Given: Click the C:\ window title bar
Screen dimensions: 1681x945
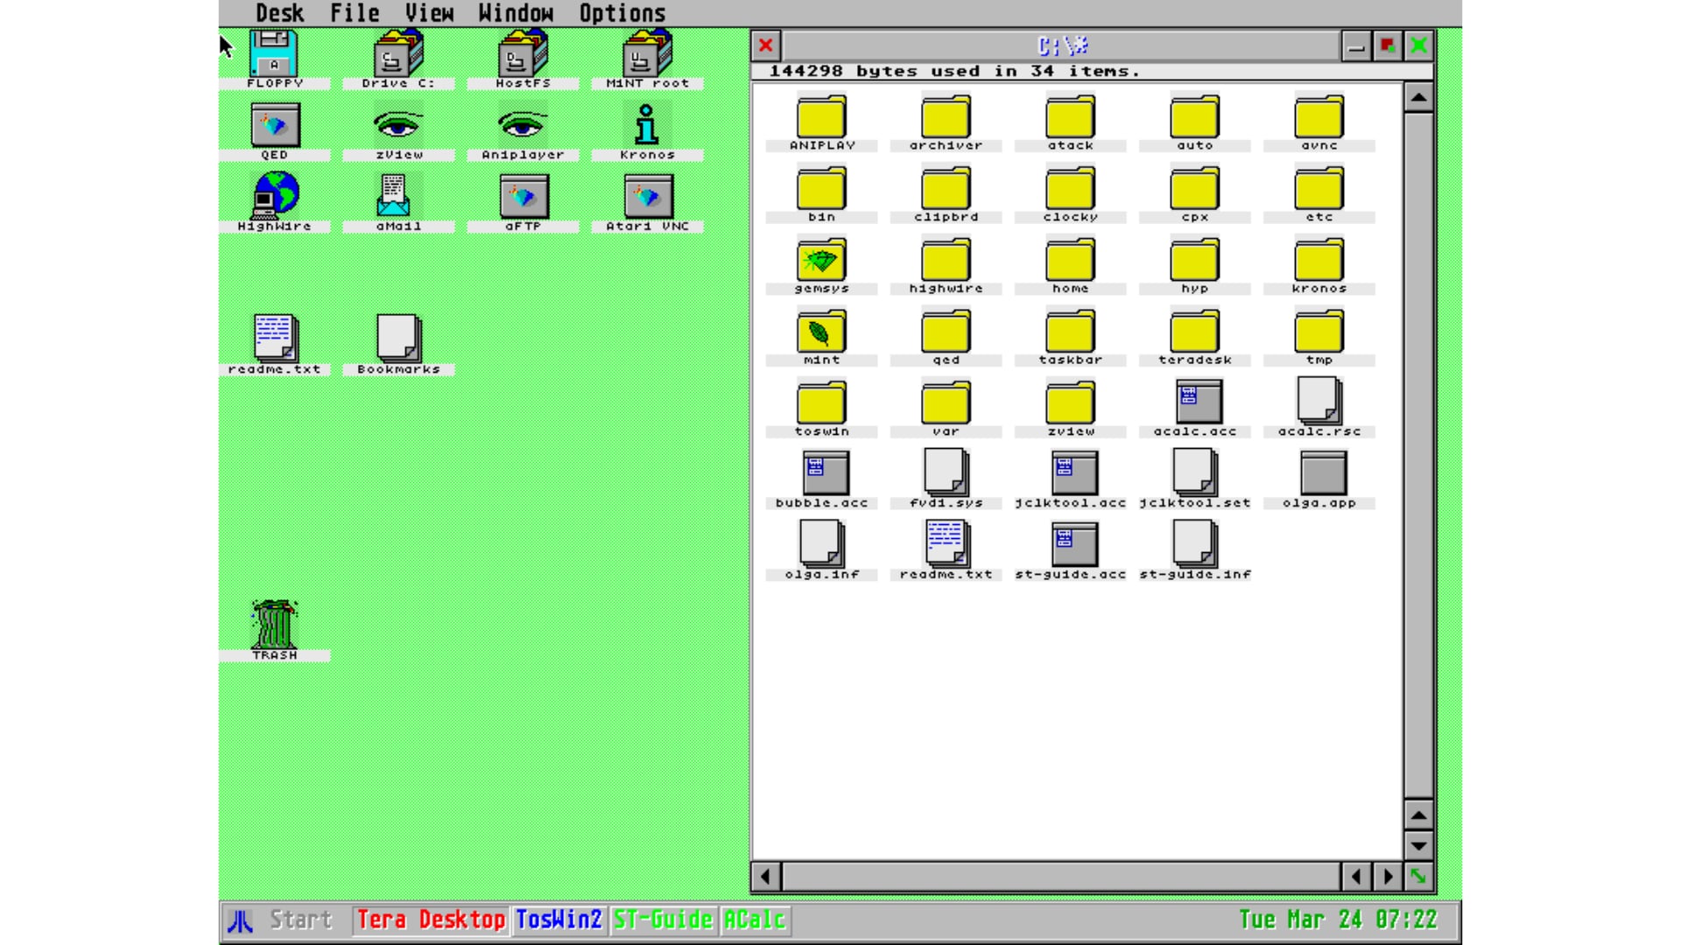Looking at the screenshot, I should pos(1061,45).
